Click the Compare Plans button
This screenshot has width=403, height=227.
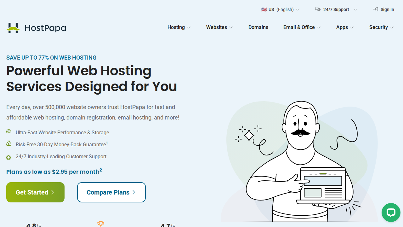click(x=111, y=192)
